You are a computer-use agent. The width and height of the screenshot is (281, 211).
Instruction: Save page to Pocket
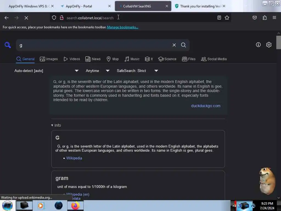(254, 18)
